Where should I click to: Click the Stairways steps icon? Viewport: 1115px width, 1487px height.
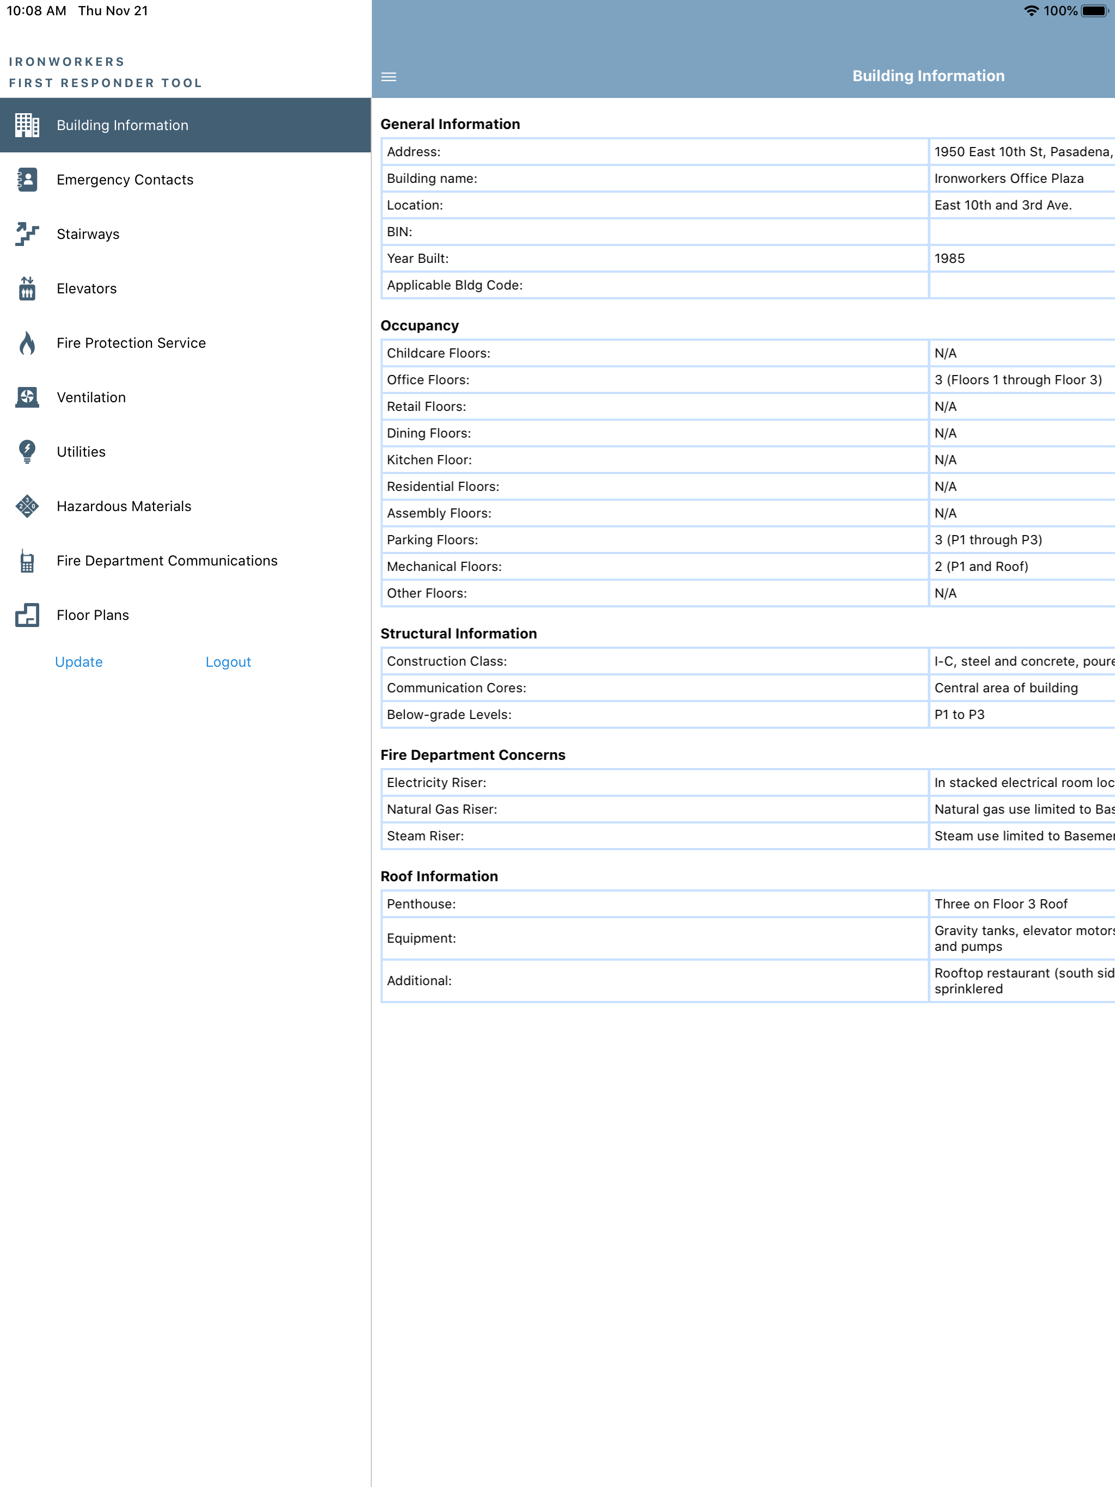tap(27, 234)
